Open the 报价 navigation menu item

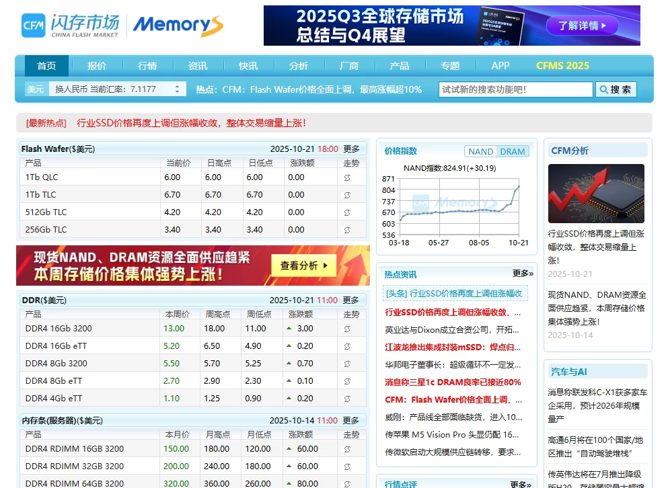[x=97, y=66]
